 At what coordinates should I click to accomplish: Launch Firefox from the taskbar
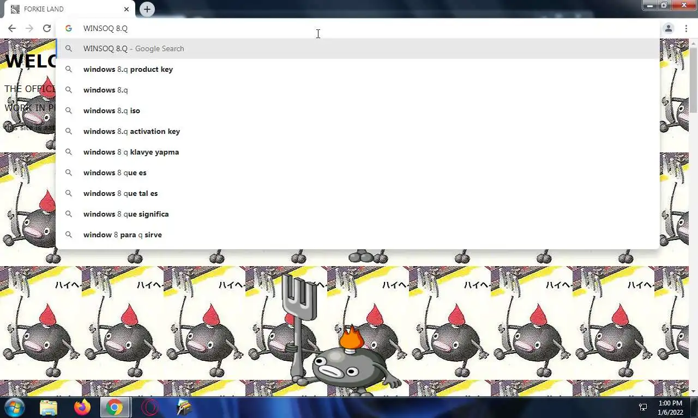pos(82,407)
